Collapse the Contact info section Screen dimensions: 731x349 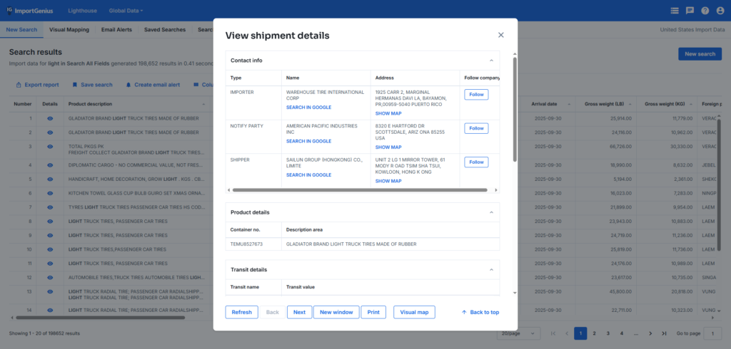tap(491, 61)
